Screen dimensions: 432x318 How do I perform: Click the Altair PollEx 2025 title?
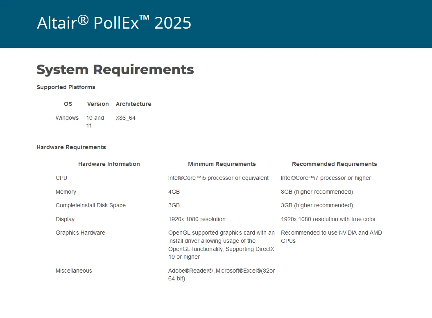coord(114,22)
